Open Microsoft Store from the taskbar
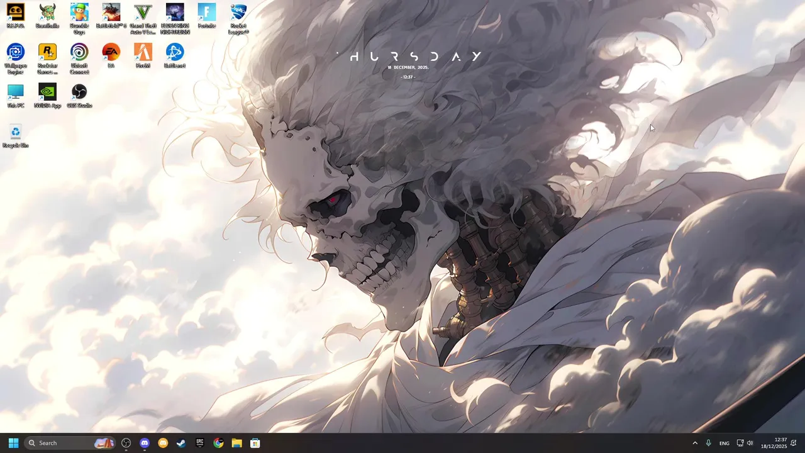Viewport: 805px width, 453px height. (x=255, y=443)
